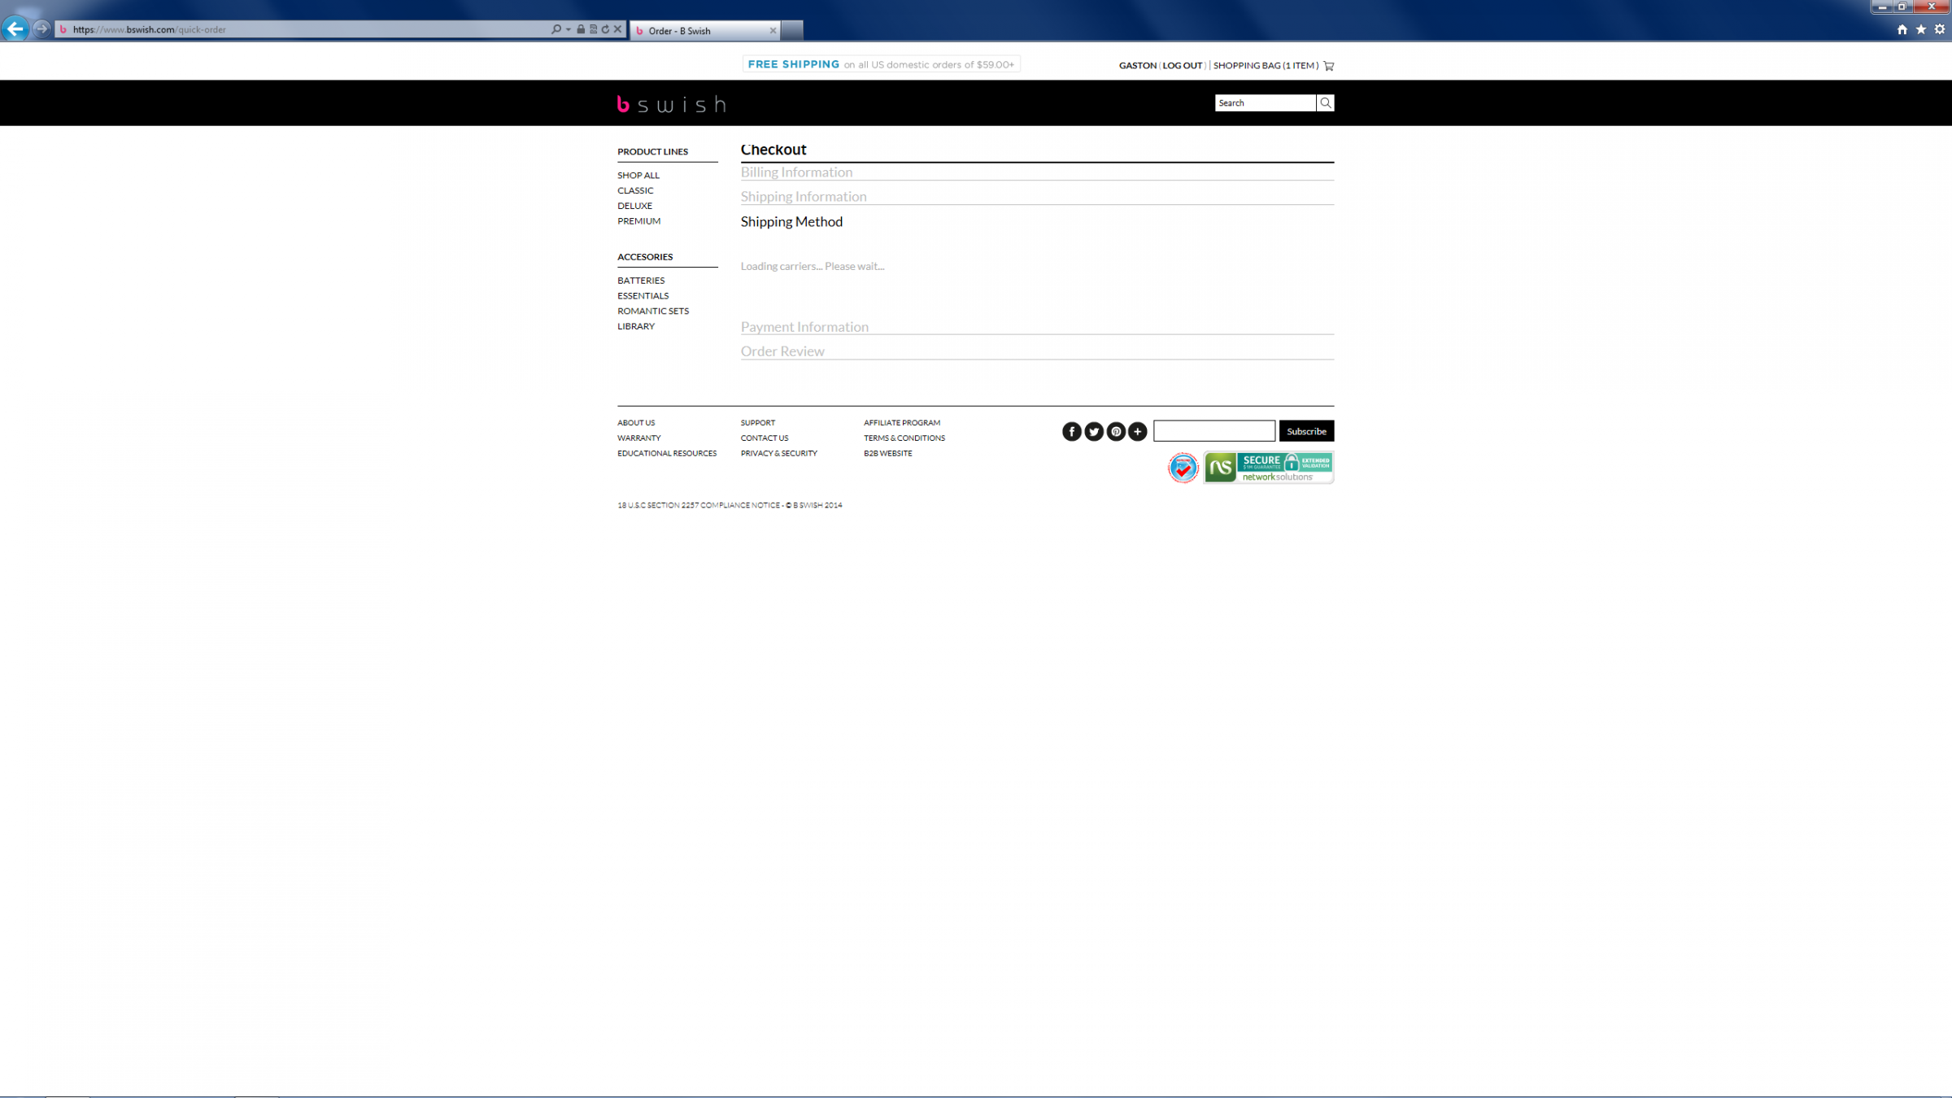Expand the Order Review section
The width and height of the screenshot is (1952, 1098).
782,351
